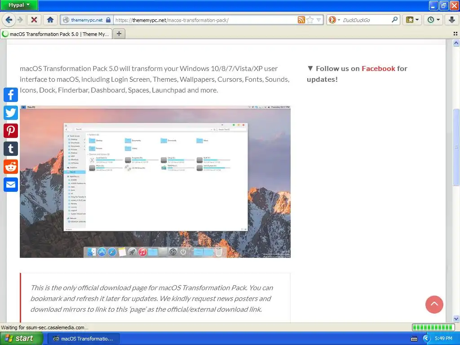Click the macOS desktop screenshot image

[155, 181]
